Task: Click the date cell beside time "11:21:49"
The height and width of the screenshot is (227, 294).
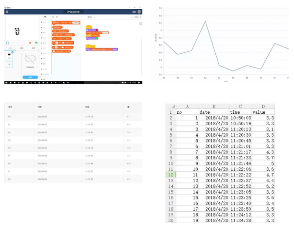Action: click(x=214, y=163)
